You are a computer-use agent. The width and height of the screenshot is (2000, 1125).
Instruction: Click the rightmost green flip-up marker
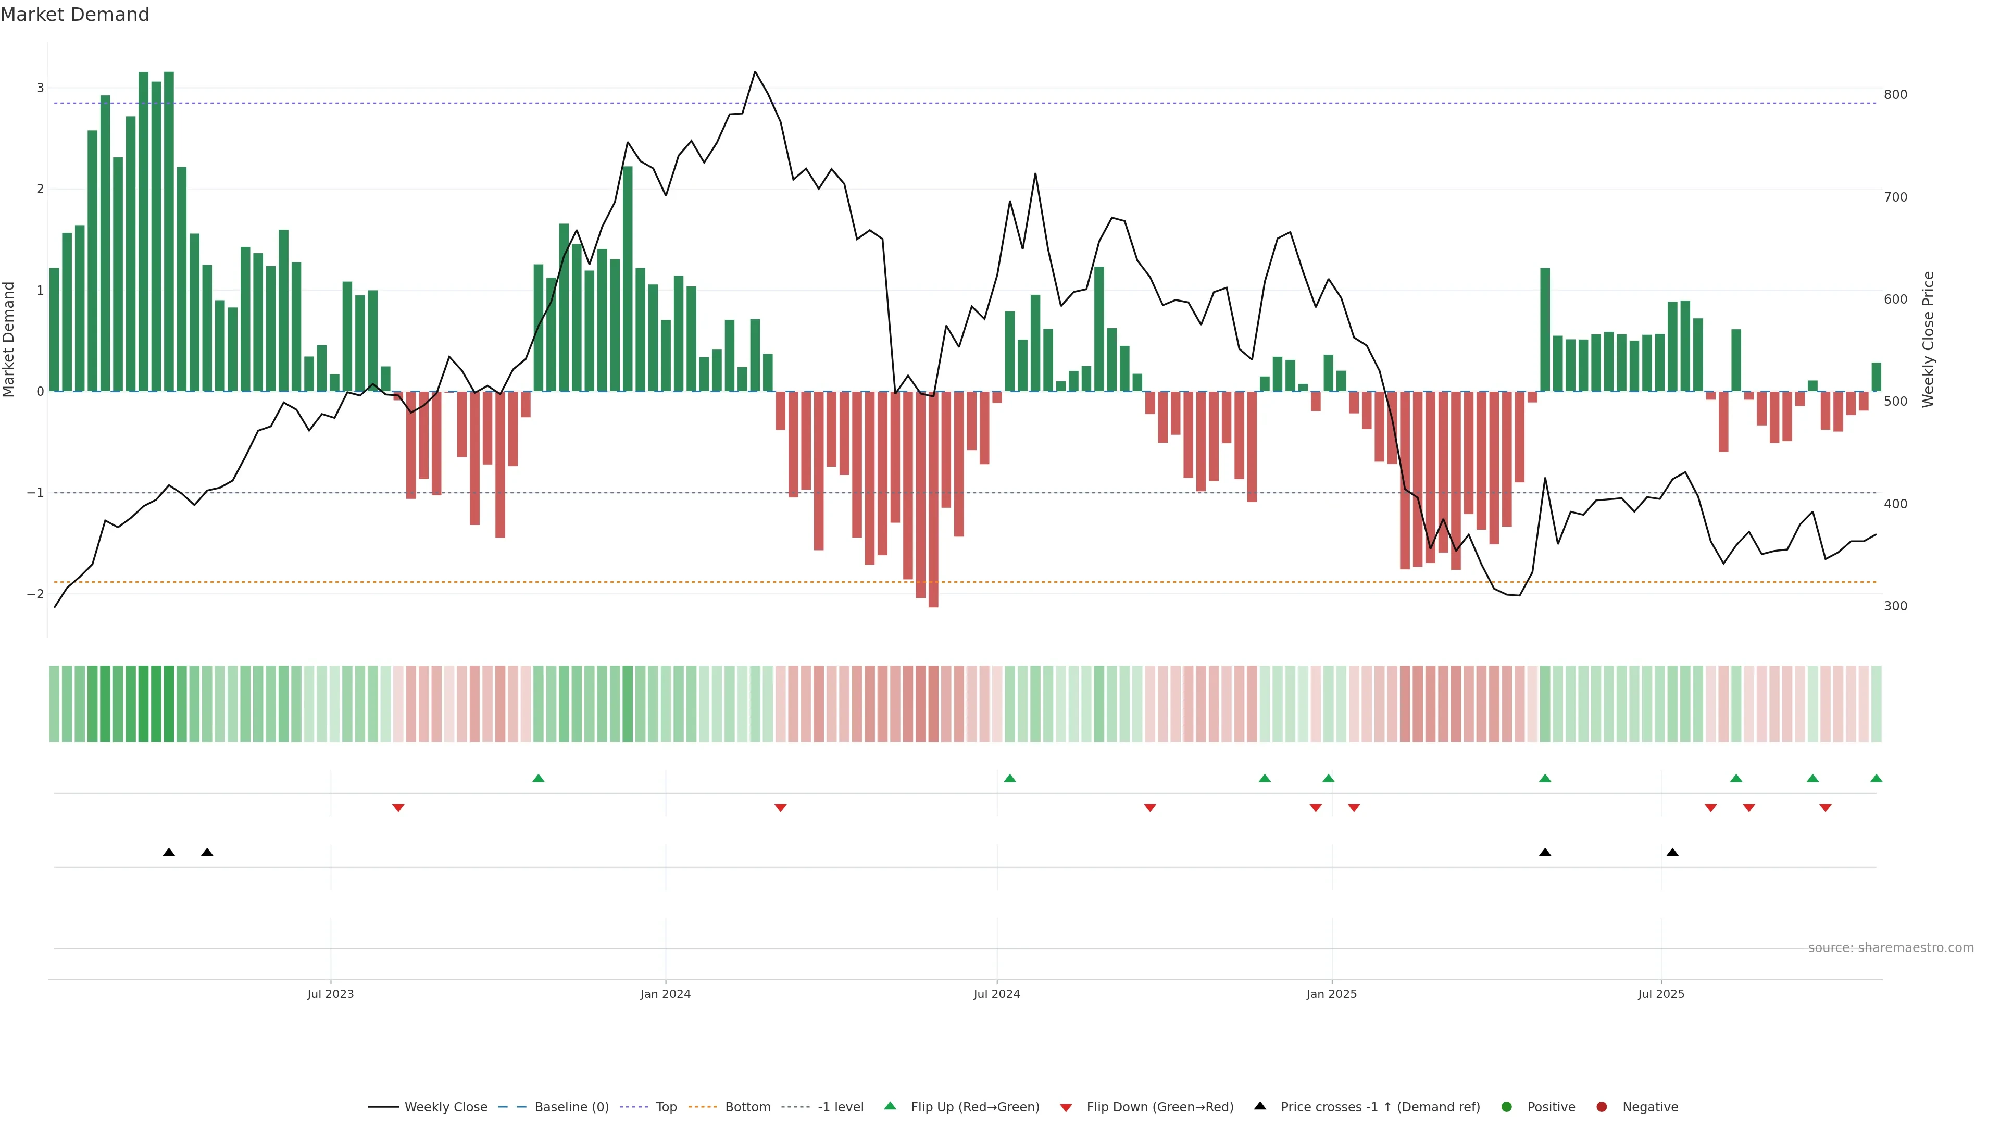tap(1876, 778)
